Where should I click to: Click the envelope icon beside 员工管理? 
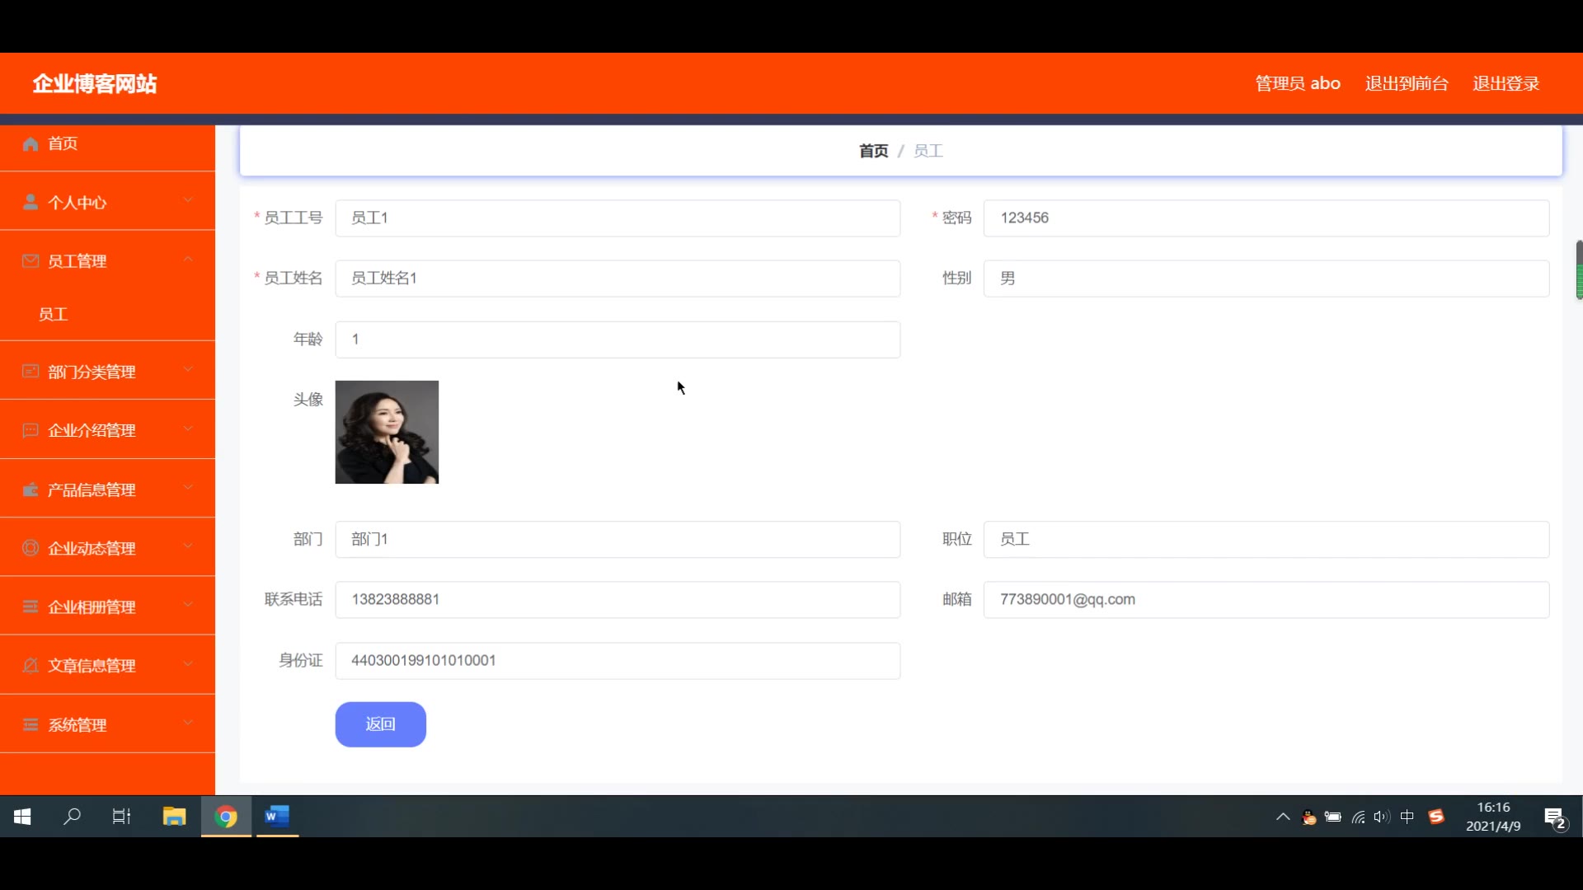coord(31,261)
